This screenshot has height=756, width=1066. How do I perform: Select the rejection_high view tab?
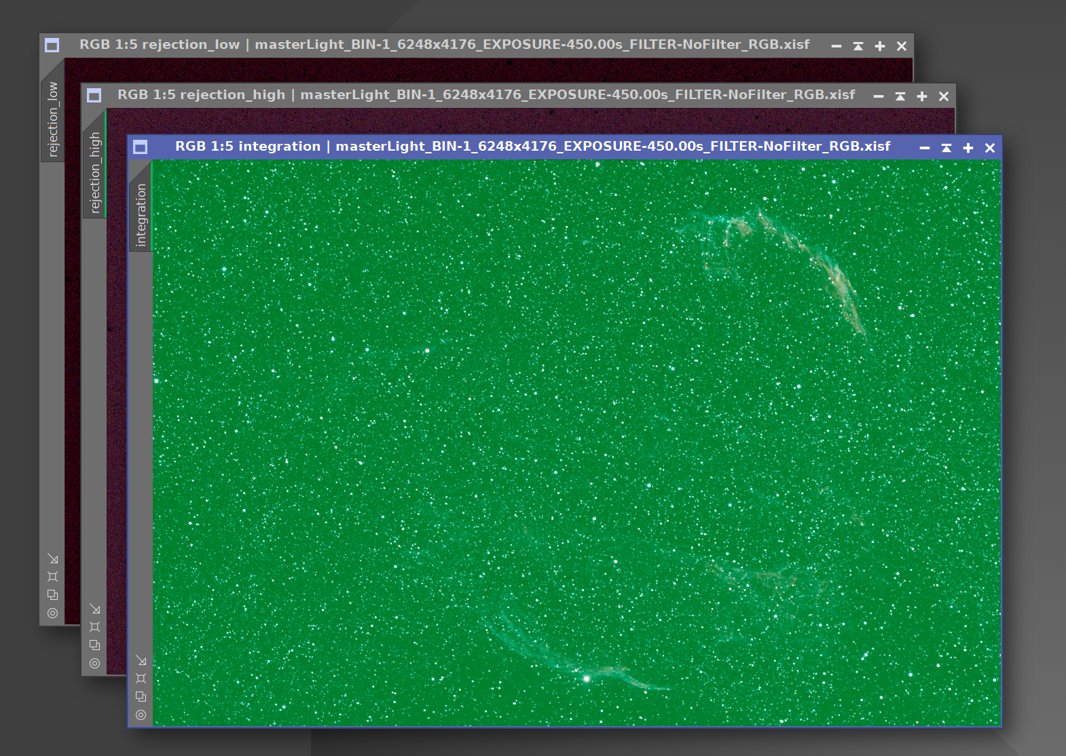94,172
